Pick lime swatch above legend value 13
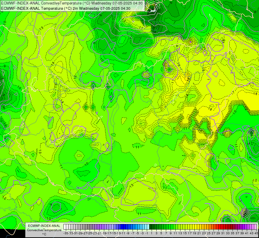This screenshot has width=259, height=238. [x=179, y=227]
